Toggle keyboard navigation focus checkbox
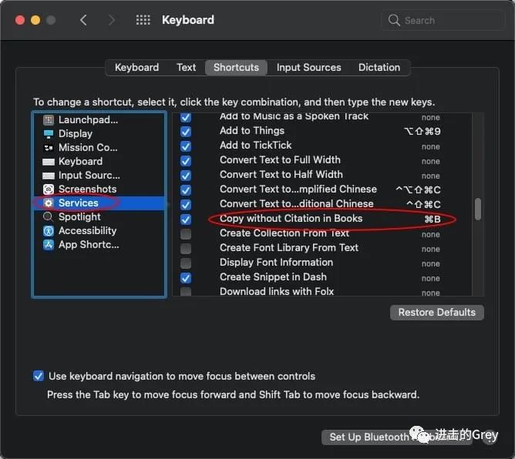This screenshot has width=515, height=459. click(39, 376)
